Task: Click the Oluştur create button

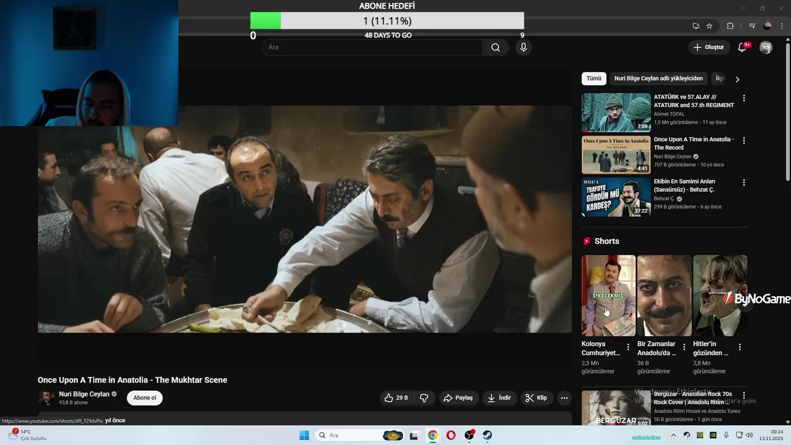Action: [708, 48]
